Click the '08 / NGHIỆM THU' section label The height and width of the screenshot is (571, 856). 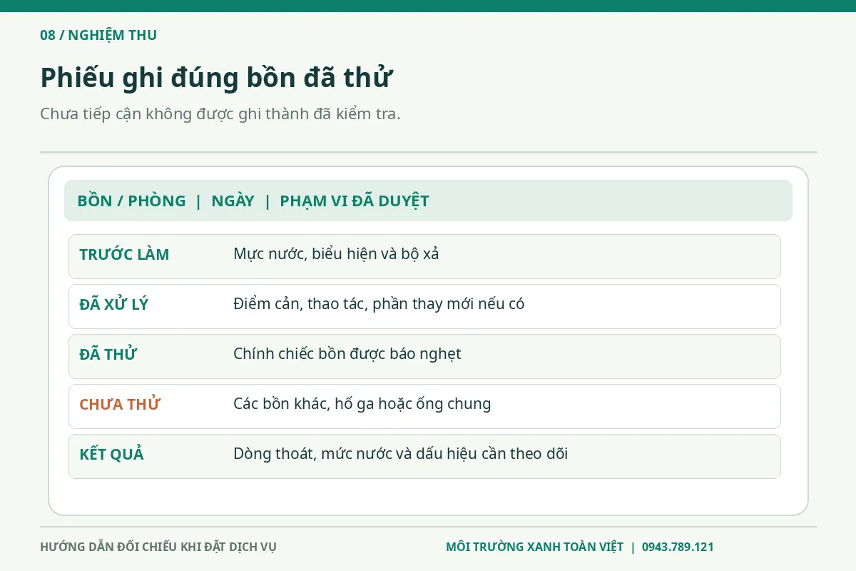point(98,35)
